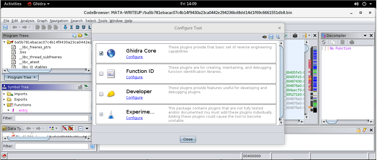Select the Program Tree tab
Image resolution: width=377 pixels, height=160 pixels.
[x=21, y=78]
